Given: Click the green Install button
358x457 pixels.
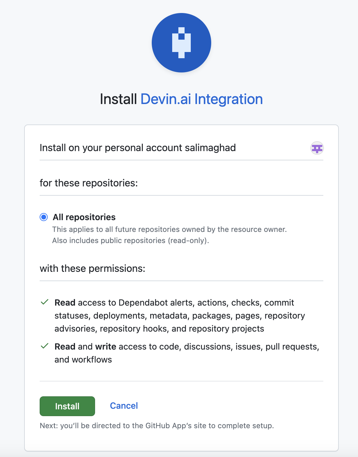Looking at the screenshot, I should 67,406.
